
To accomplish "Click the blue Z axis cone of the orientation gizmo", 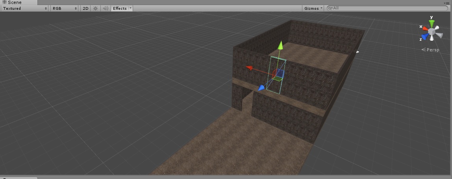I will 426,36.
